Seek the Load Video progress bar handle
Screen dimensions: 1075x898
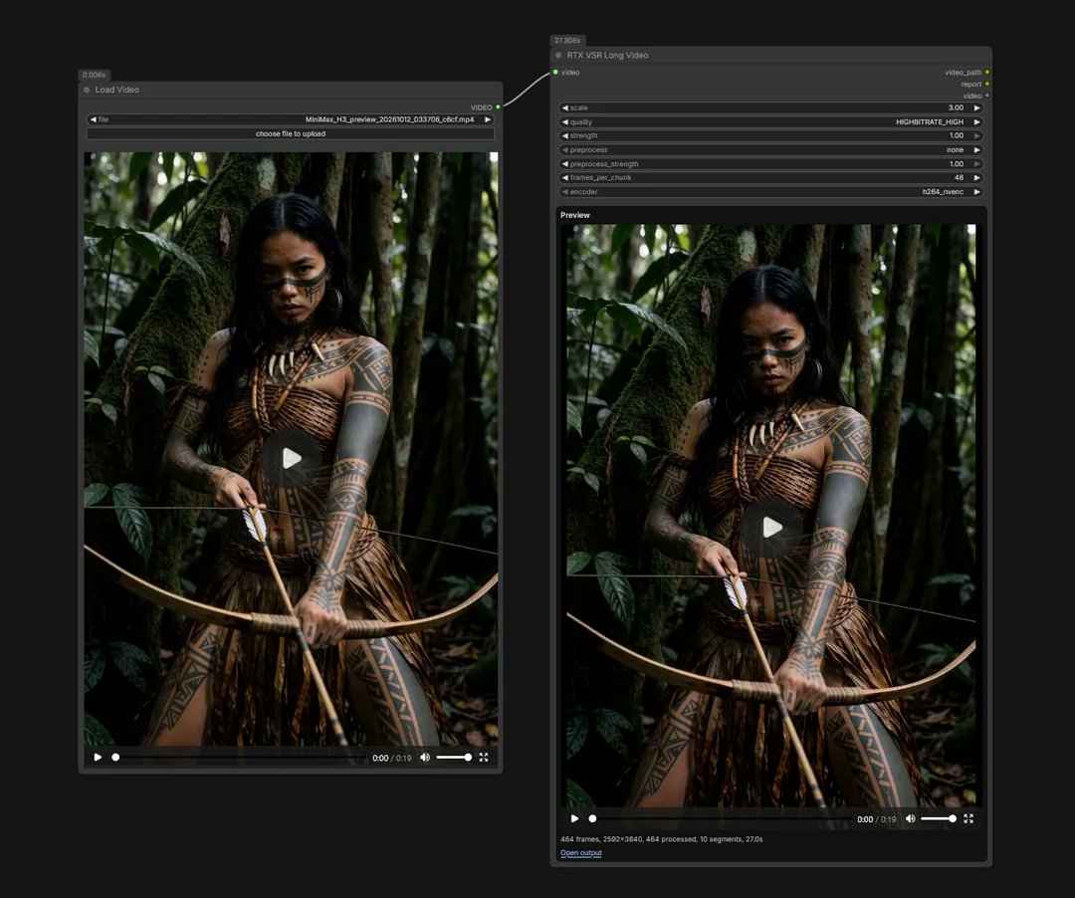pyautogui.click(x=115, y=758)
